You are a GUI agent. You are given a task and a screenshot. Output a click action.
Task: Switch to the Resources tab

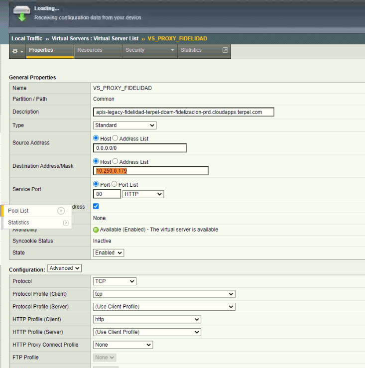[90, 50]
